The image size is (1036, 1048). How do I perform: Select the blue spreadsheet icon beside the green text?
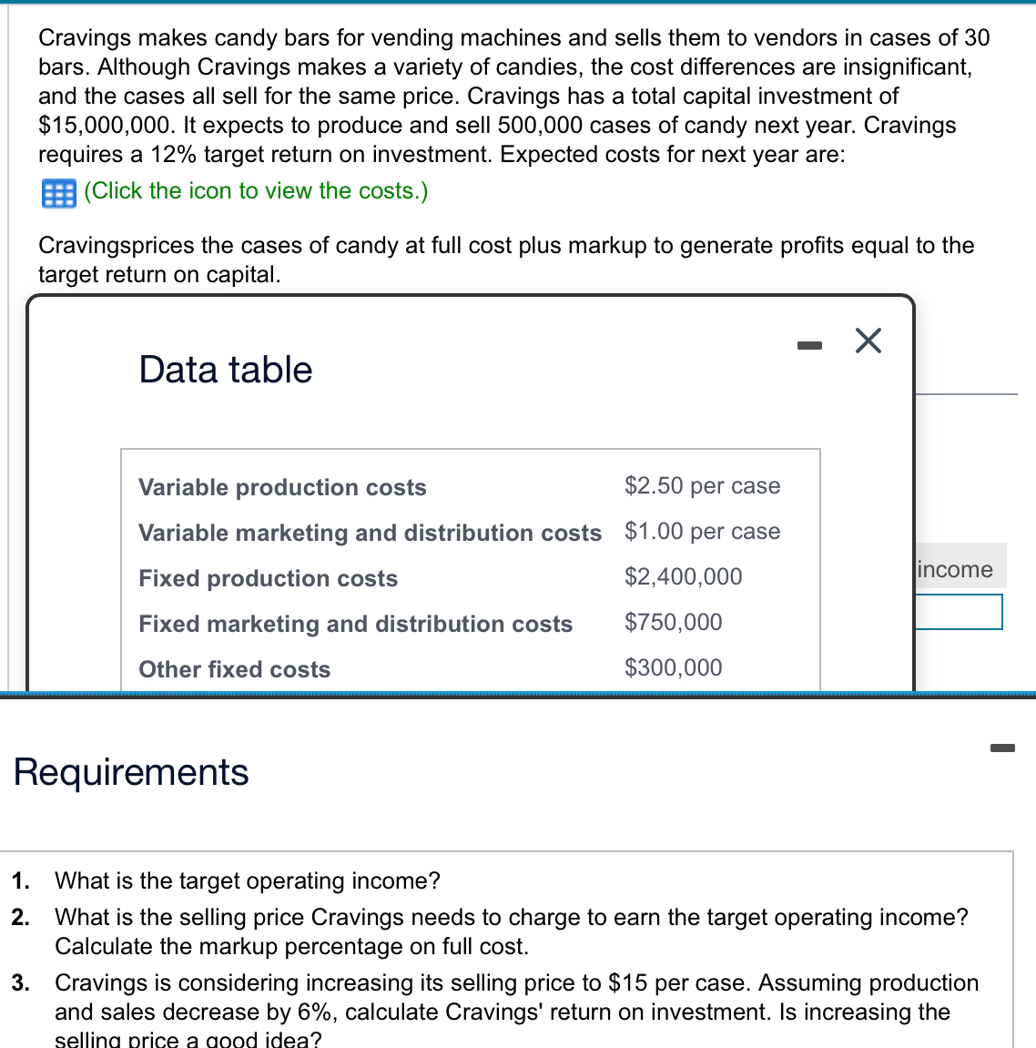coord(56,192)
